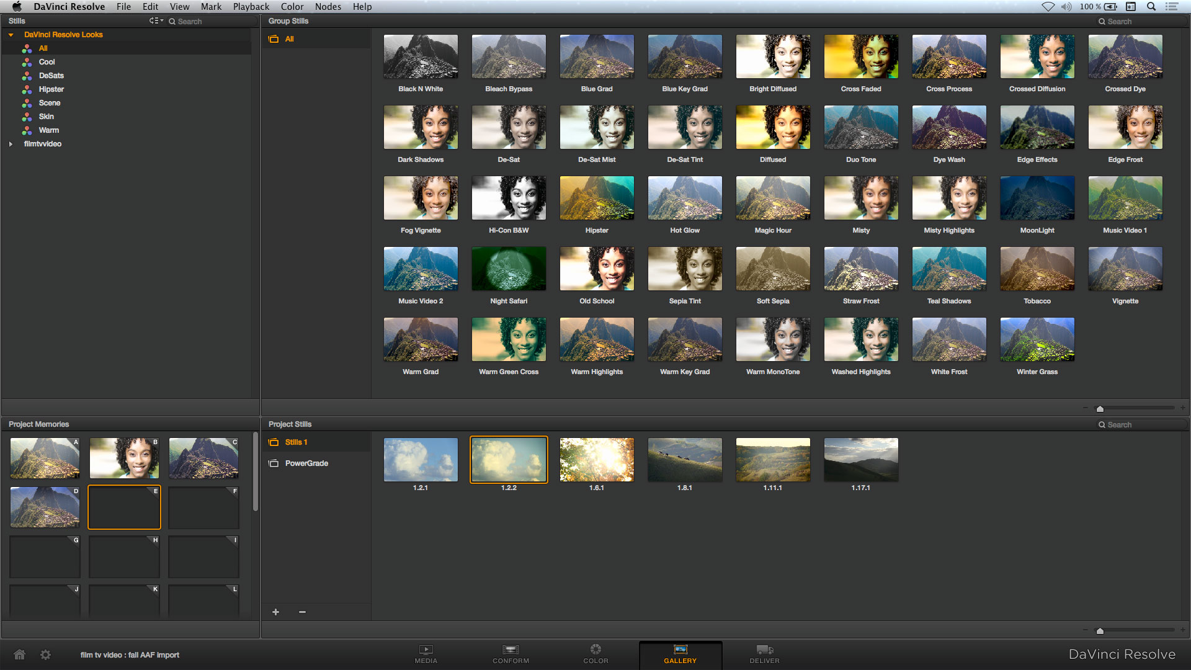The image size is (1191, 670).
Task: Click the minus icon to remove album
Action: coord(302,612)
